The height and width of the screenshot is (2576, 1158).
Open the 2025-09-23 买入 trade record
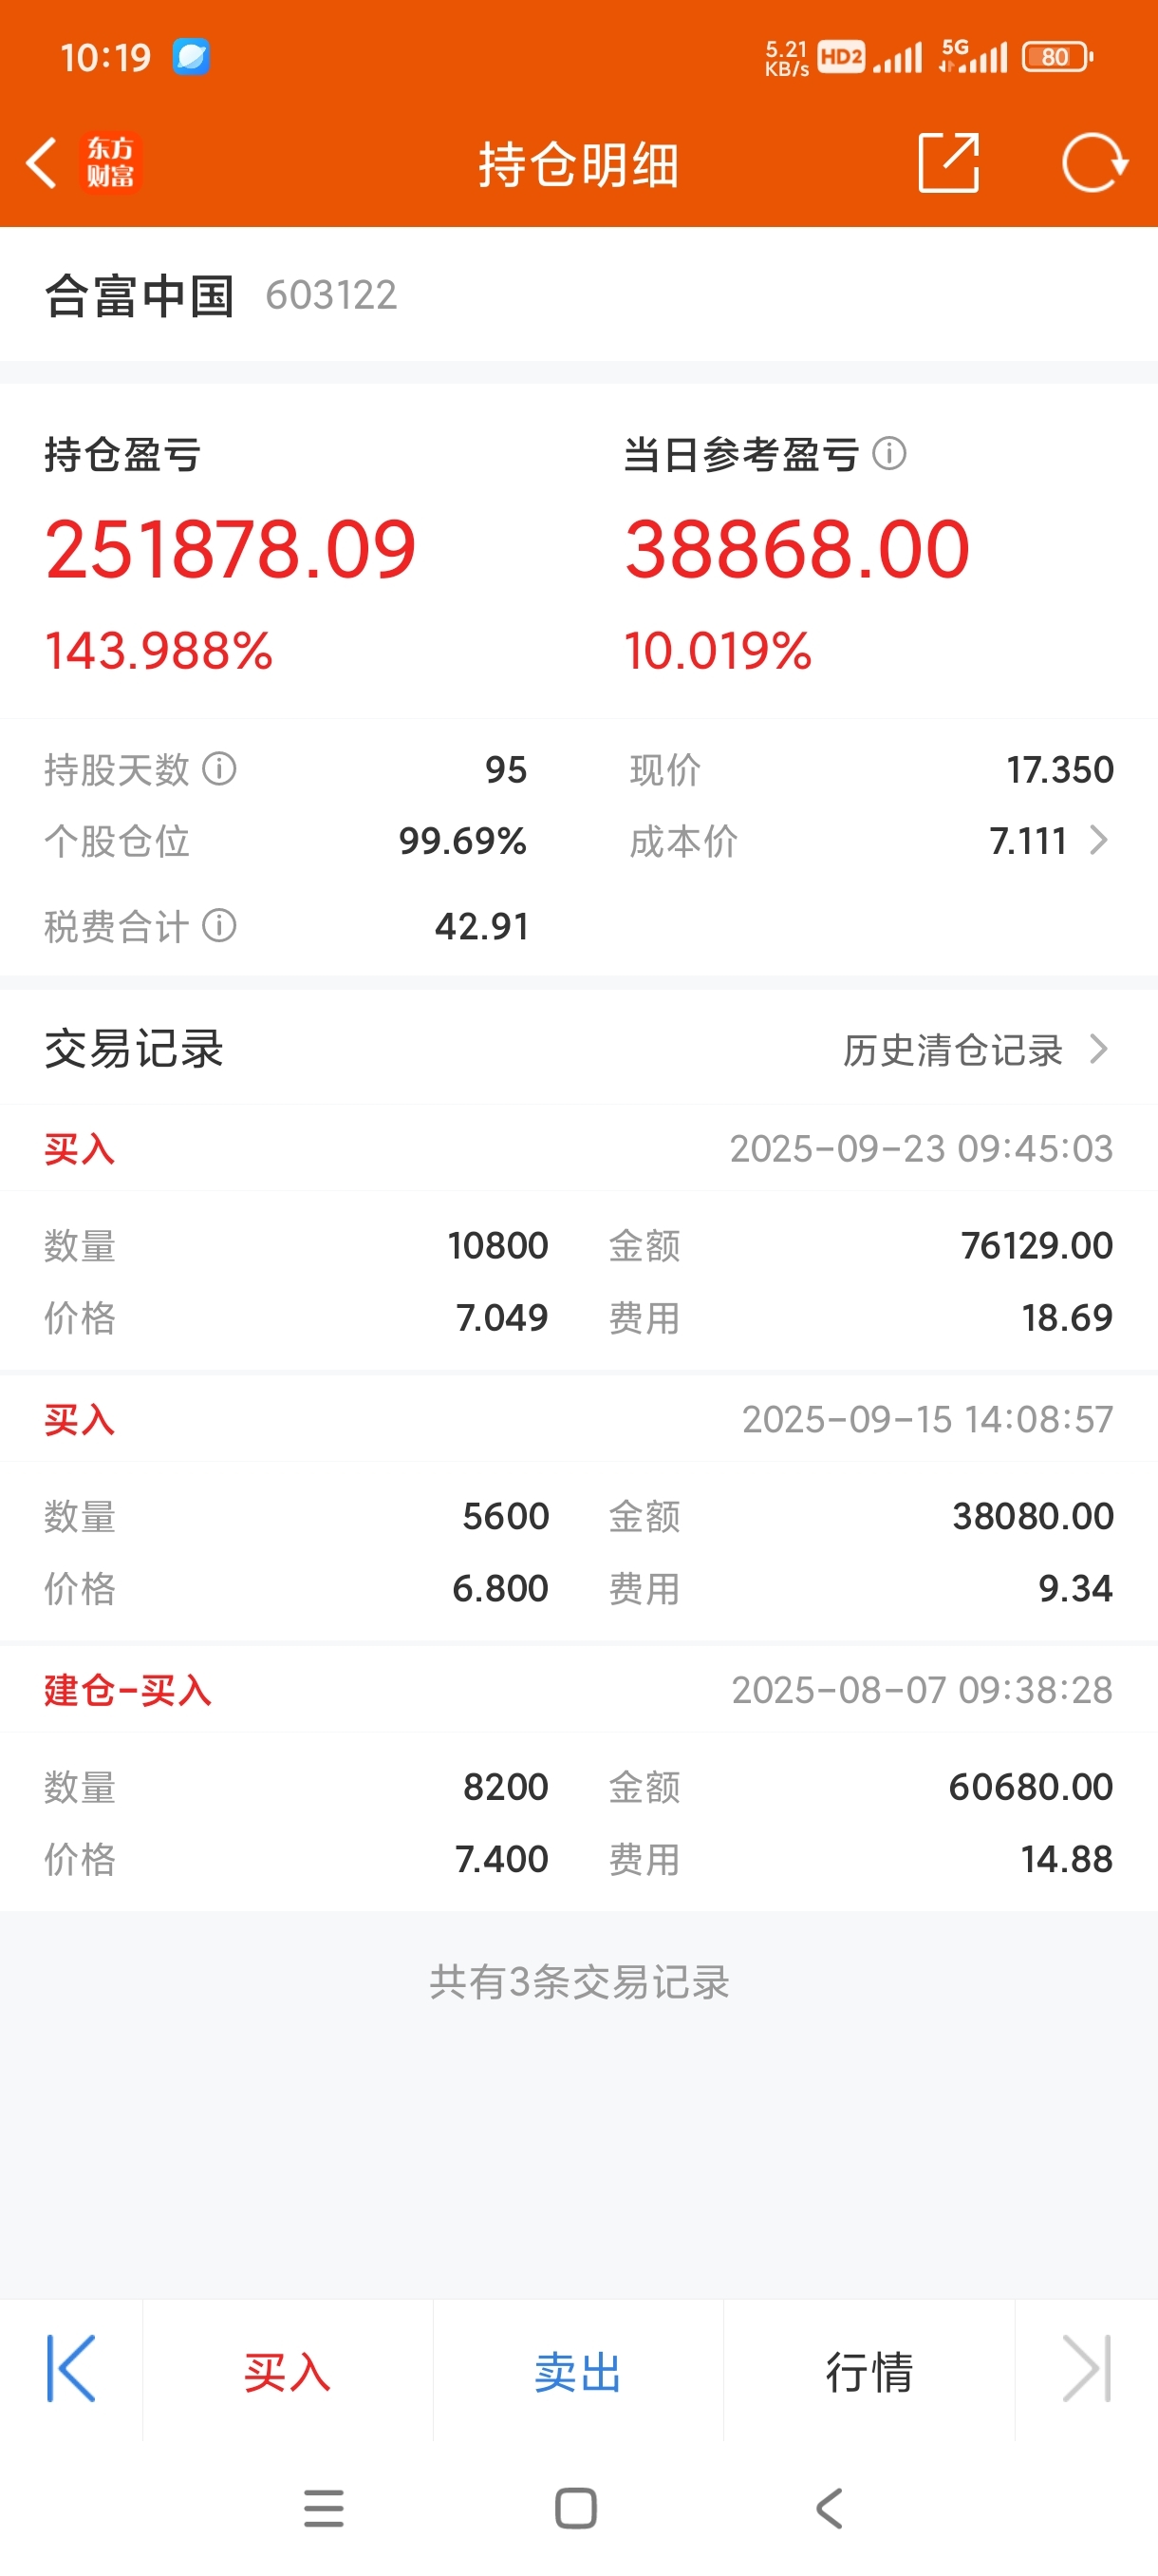coord(578,1237)
